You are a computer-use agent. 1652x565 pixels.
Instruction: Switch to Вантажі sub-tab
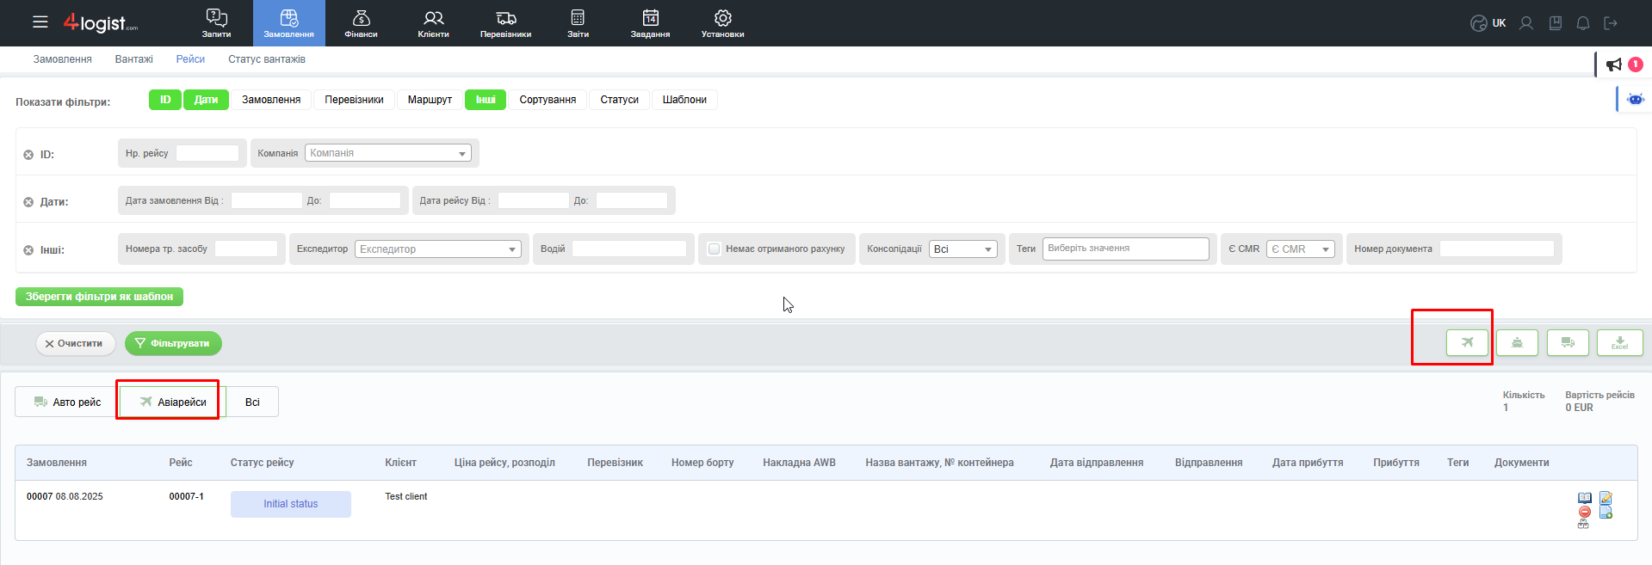point(134,59)
